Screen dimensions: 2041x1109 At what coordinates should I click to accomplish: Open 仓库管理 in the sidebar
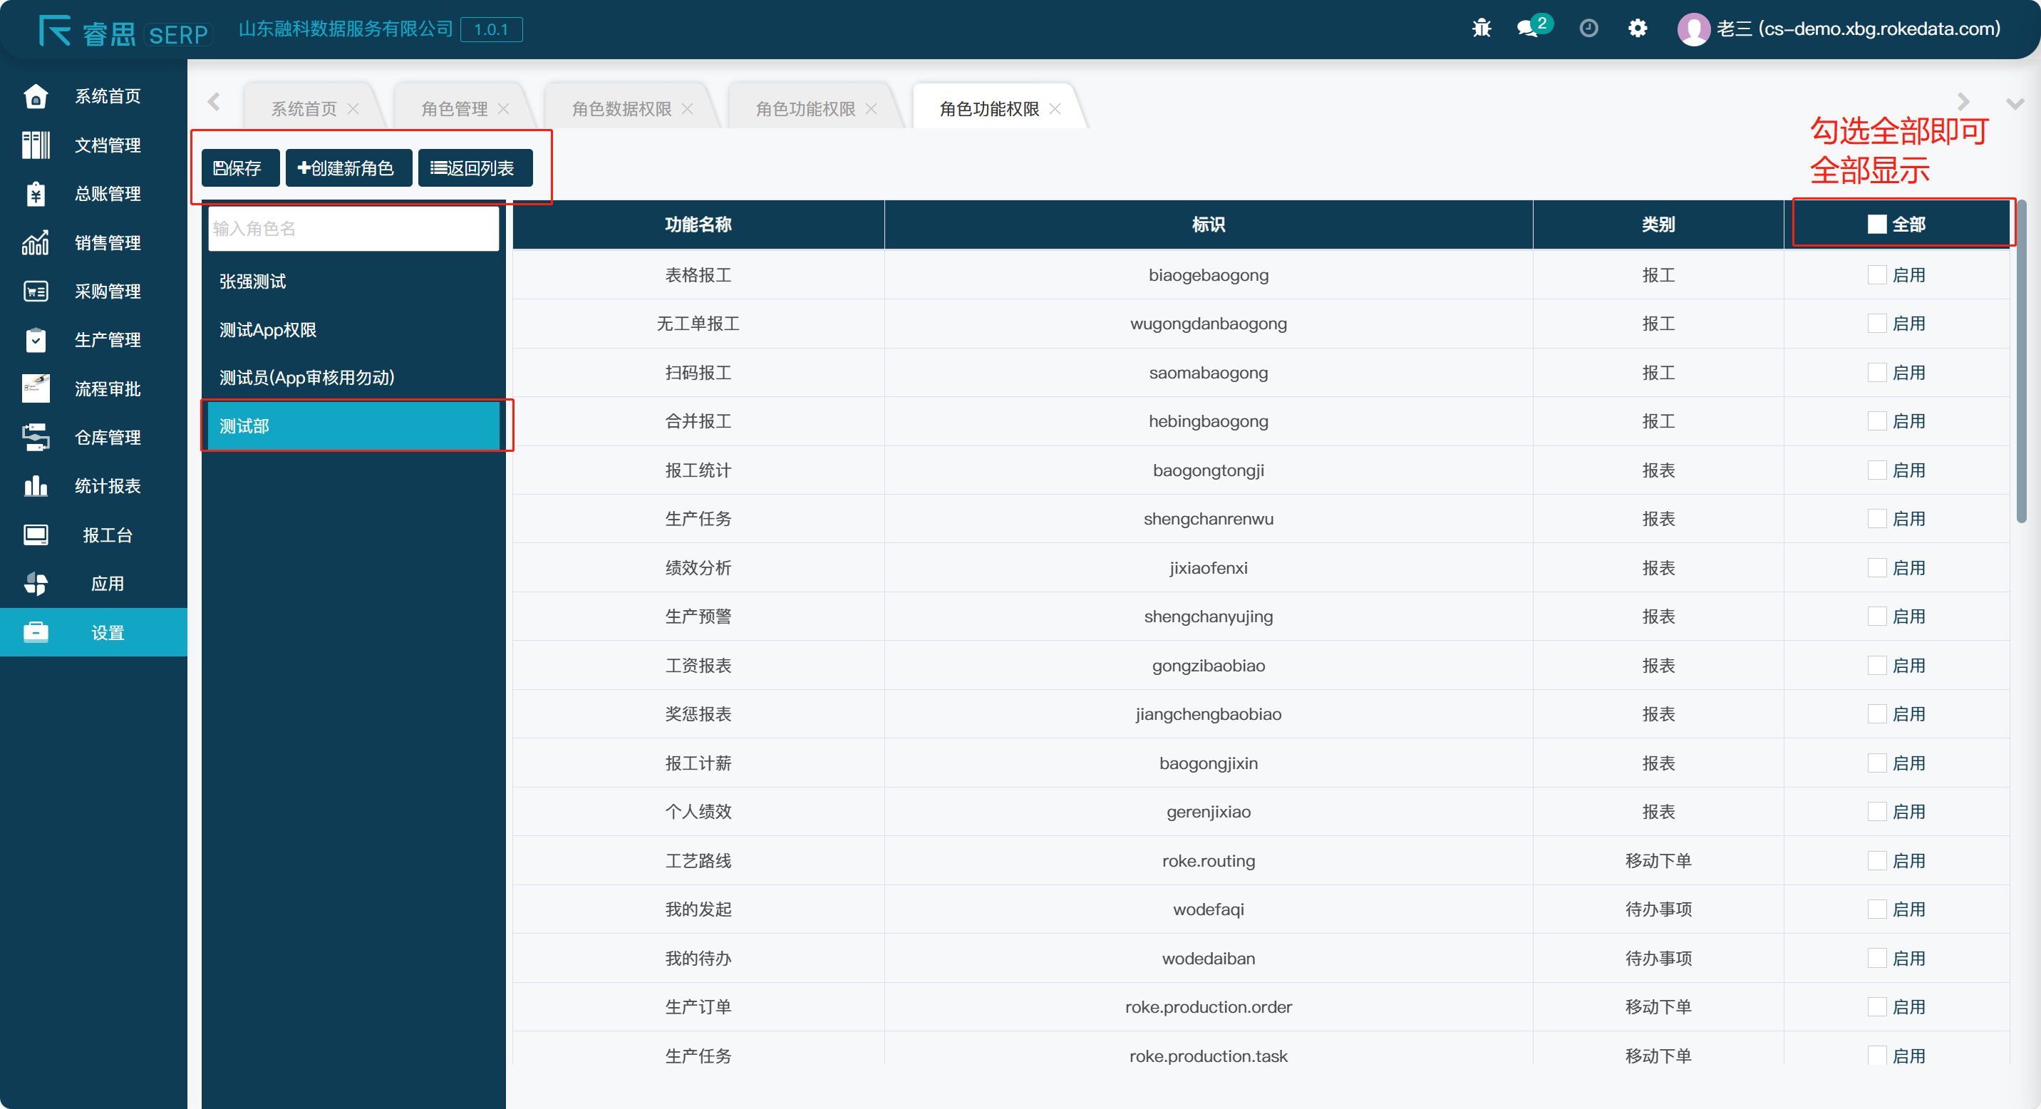107,438
